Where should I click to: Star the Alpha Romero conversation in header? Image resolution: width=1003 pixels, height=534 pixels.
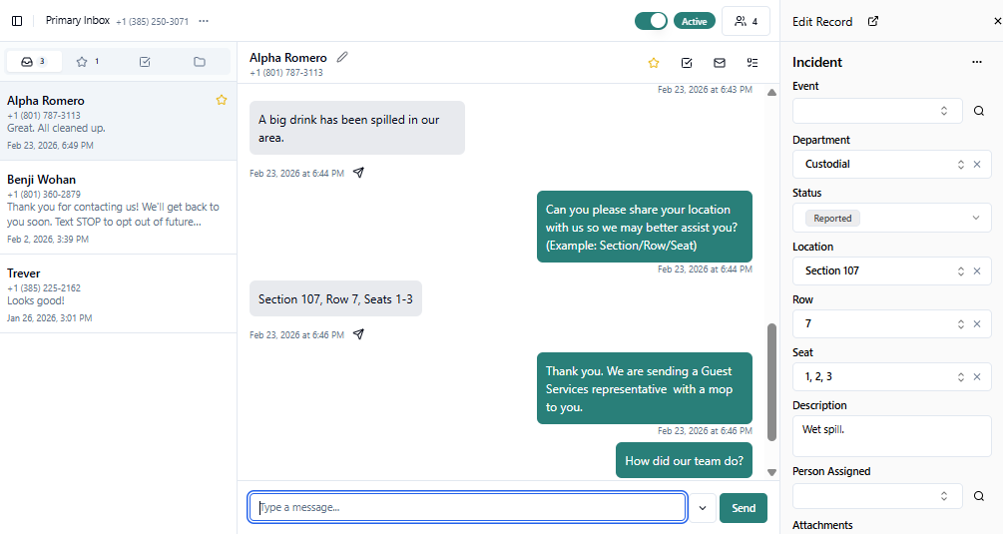(x=654, y=63)
